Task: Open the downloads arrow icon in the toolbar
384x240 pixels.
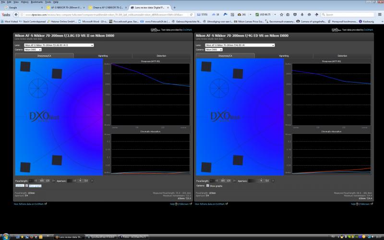Action: click(x=302, y=15)
